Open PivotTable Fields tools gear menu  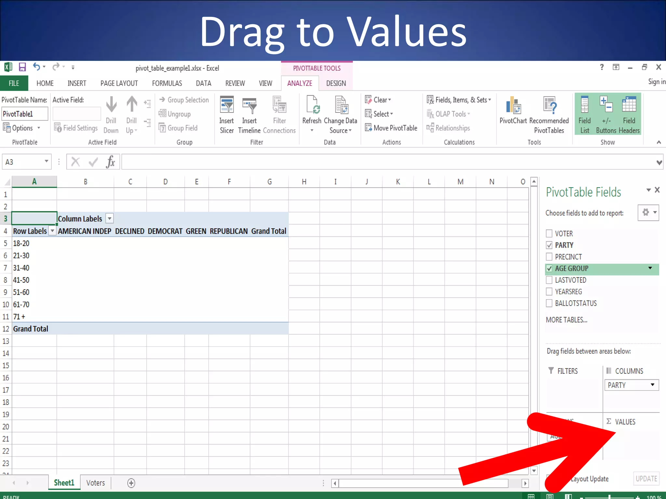pos(648,212)
